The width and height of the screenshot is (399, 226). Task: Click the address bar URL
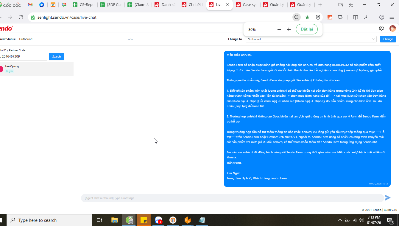point(67,17)
